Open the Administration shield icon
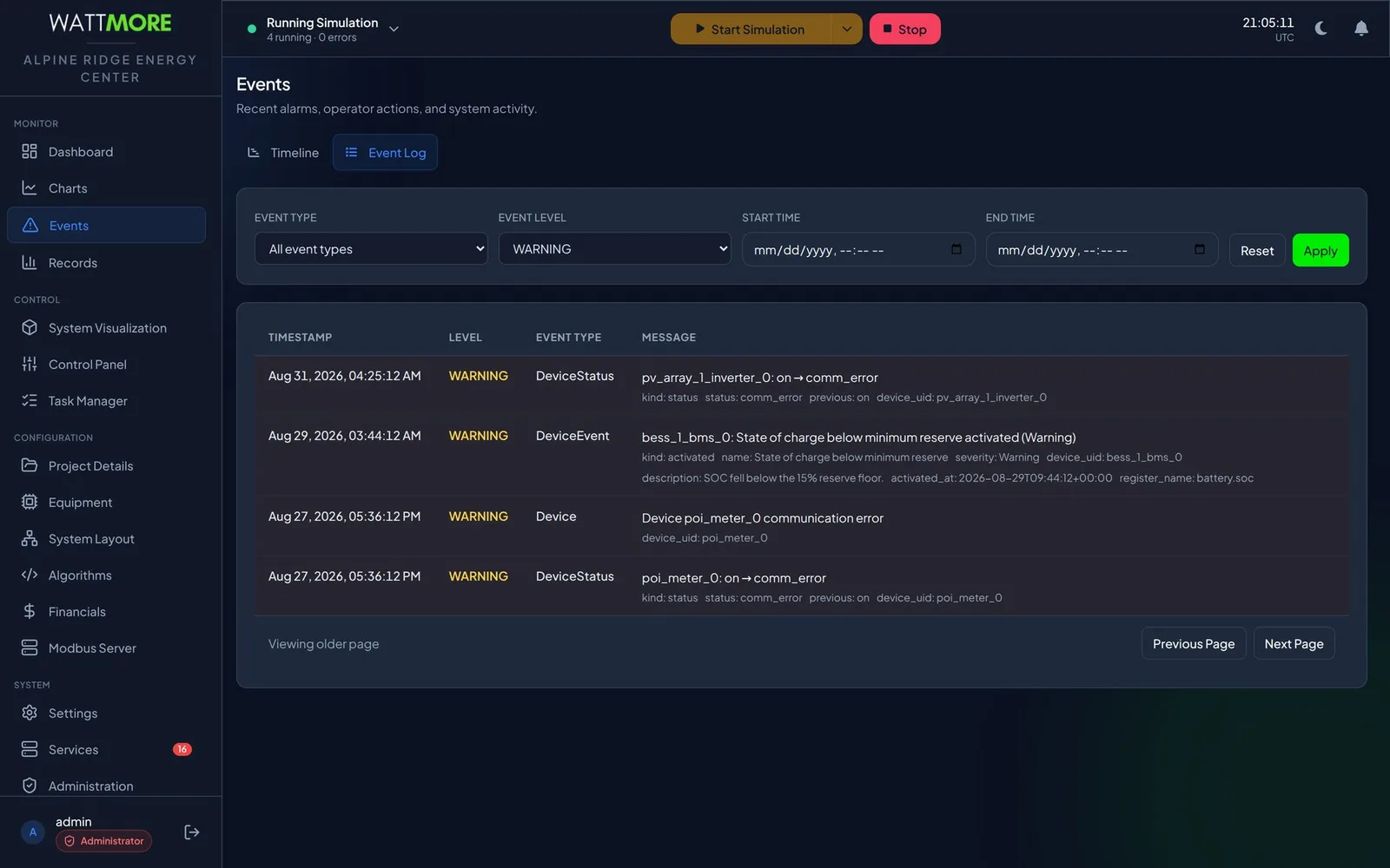 pos(30,786)
